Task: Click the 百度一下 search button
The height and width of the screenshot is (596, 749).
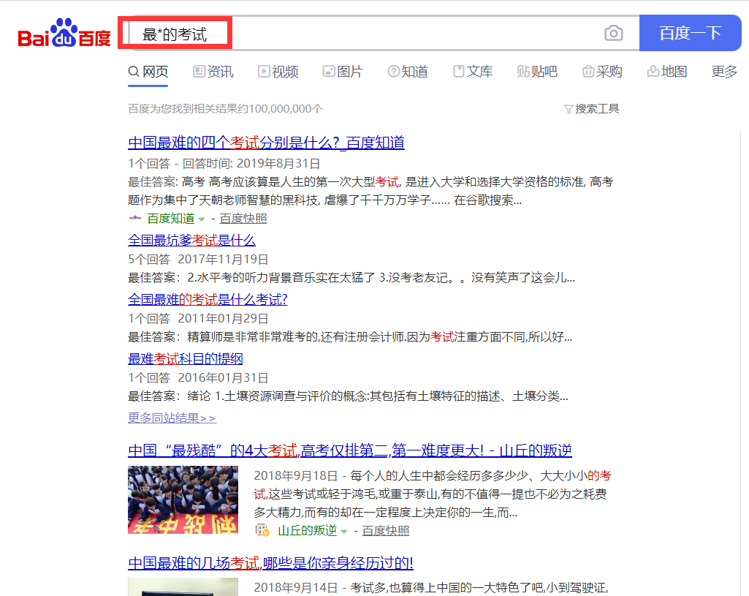Action: pyautogui.click(x=690, y=33)
